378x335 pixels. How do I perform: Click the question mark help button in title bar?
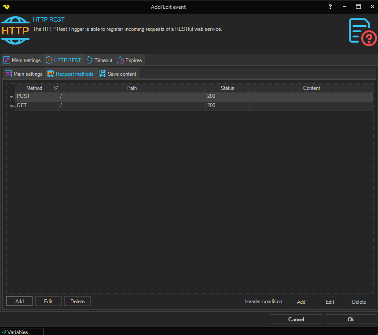pyautogui.click(x=330, y=7)
